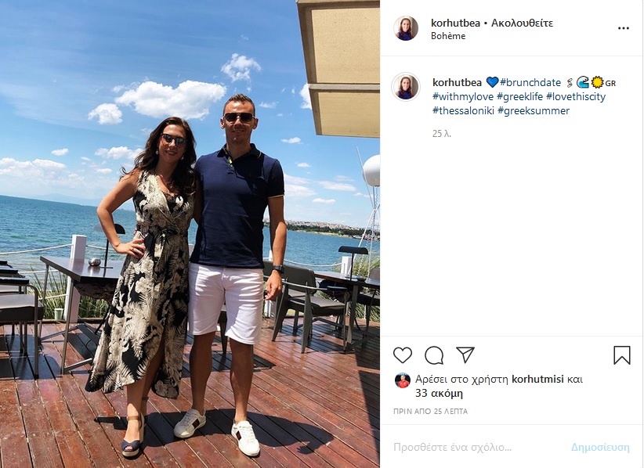
Task: Open the #greeksummer hashtag
Action: (534, 111)
